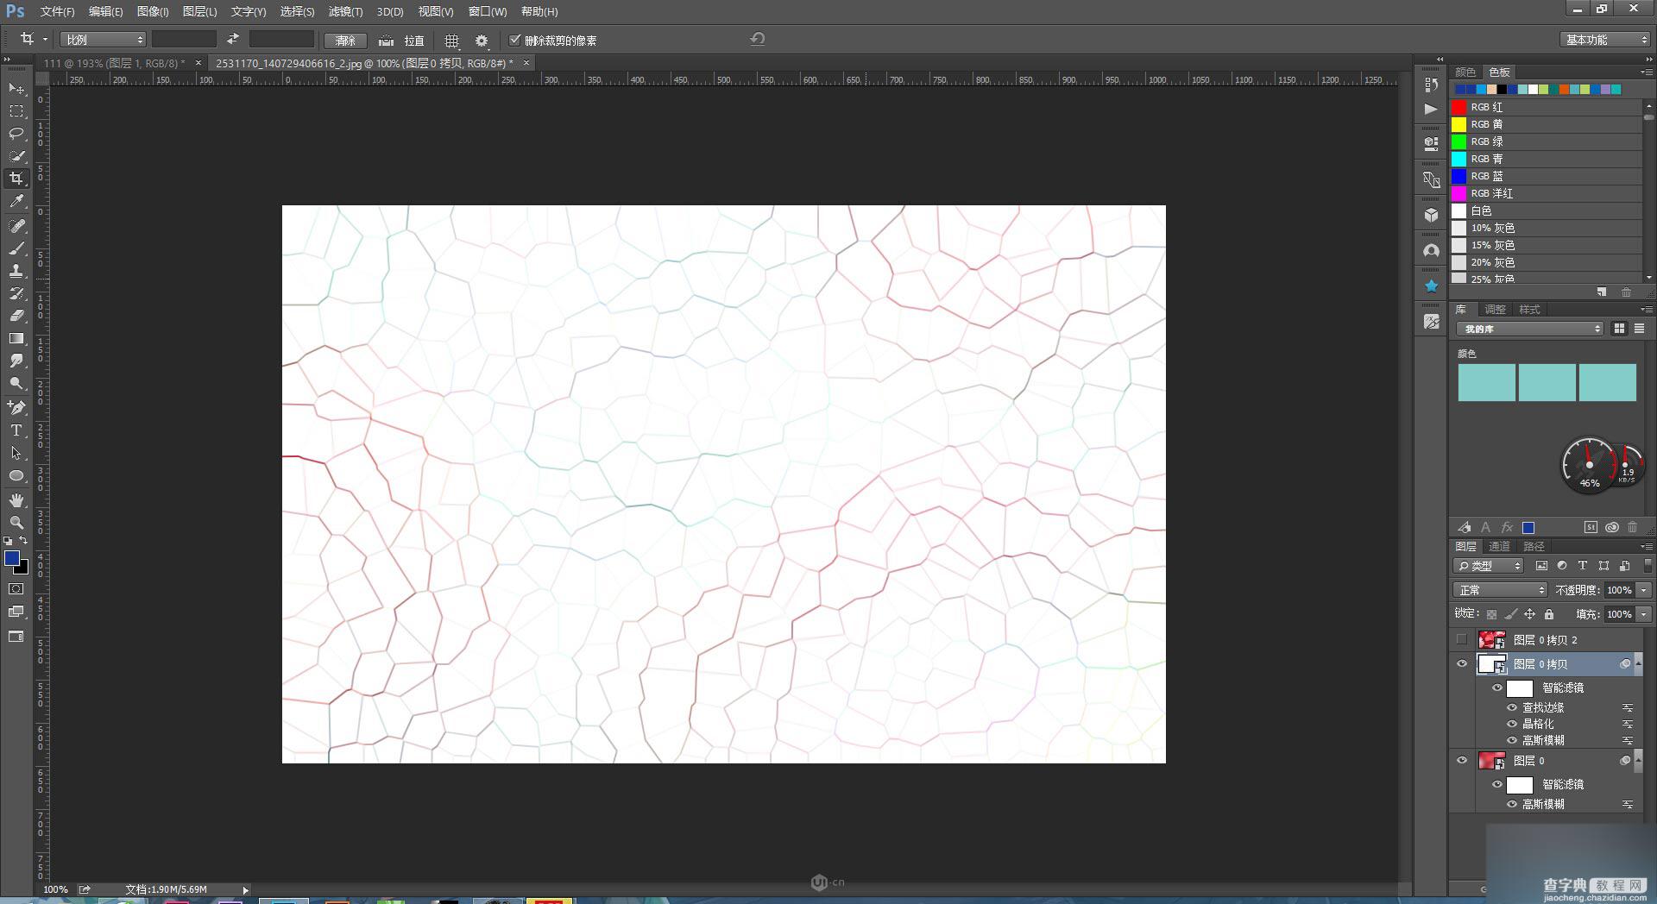The image size is (1657, 904).
Task: Select the Move tool
Action: coord(16,88)
